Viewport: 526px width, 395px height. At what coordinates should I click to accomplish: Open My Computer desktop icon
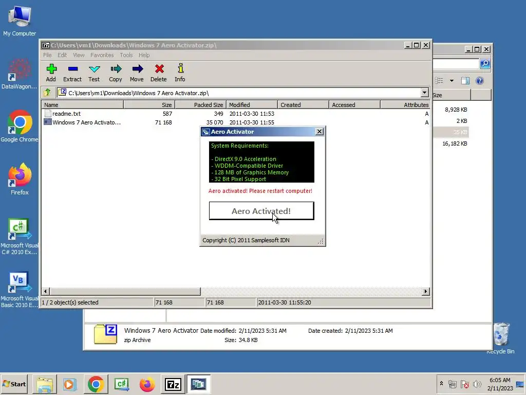click(x=20, y=21)
